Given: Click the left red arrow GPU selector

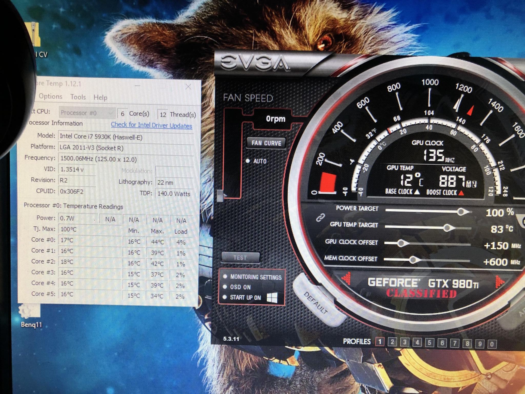Looking at the screenshot, I should [x=347, y=279].
